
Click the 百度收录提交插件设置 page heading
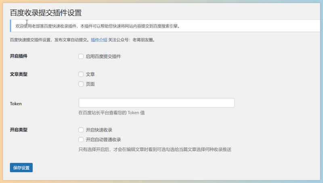coord(46,13)
